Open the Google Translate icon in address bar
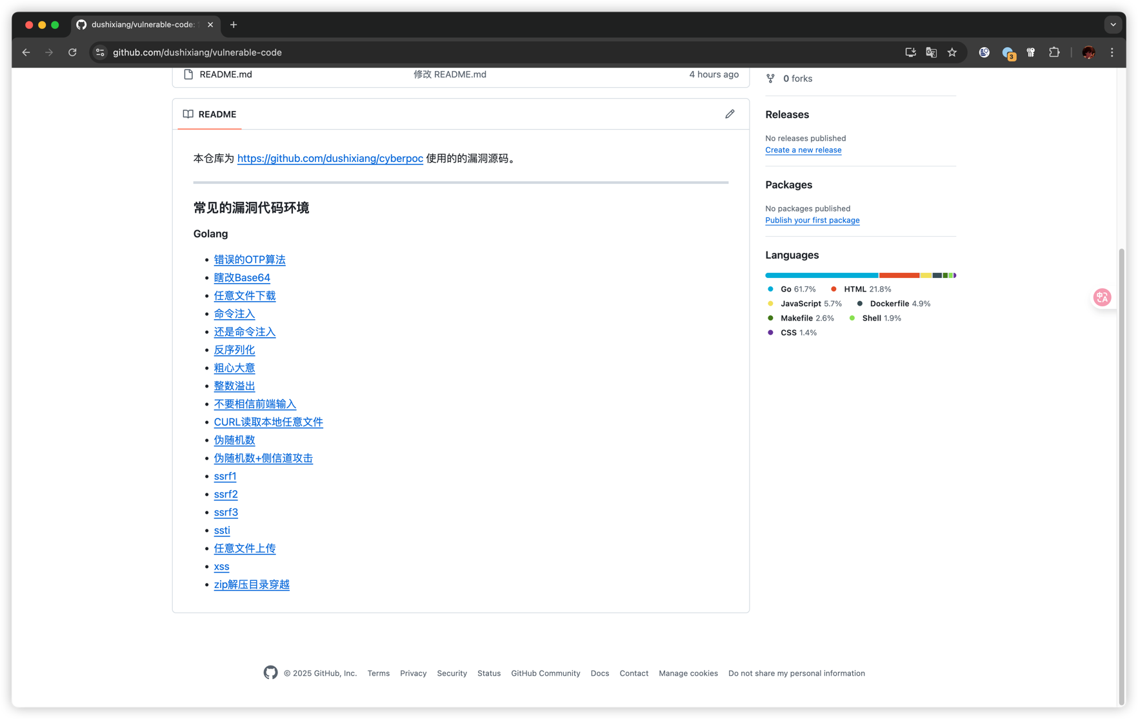This screenshot has height=719, width=1138. 931,52
